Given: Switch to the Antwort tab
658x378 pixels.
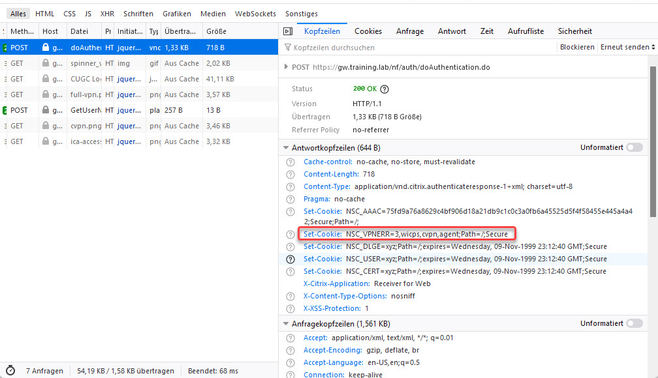Looking at the screenshot, I should 452,31.
